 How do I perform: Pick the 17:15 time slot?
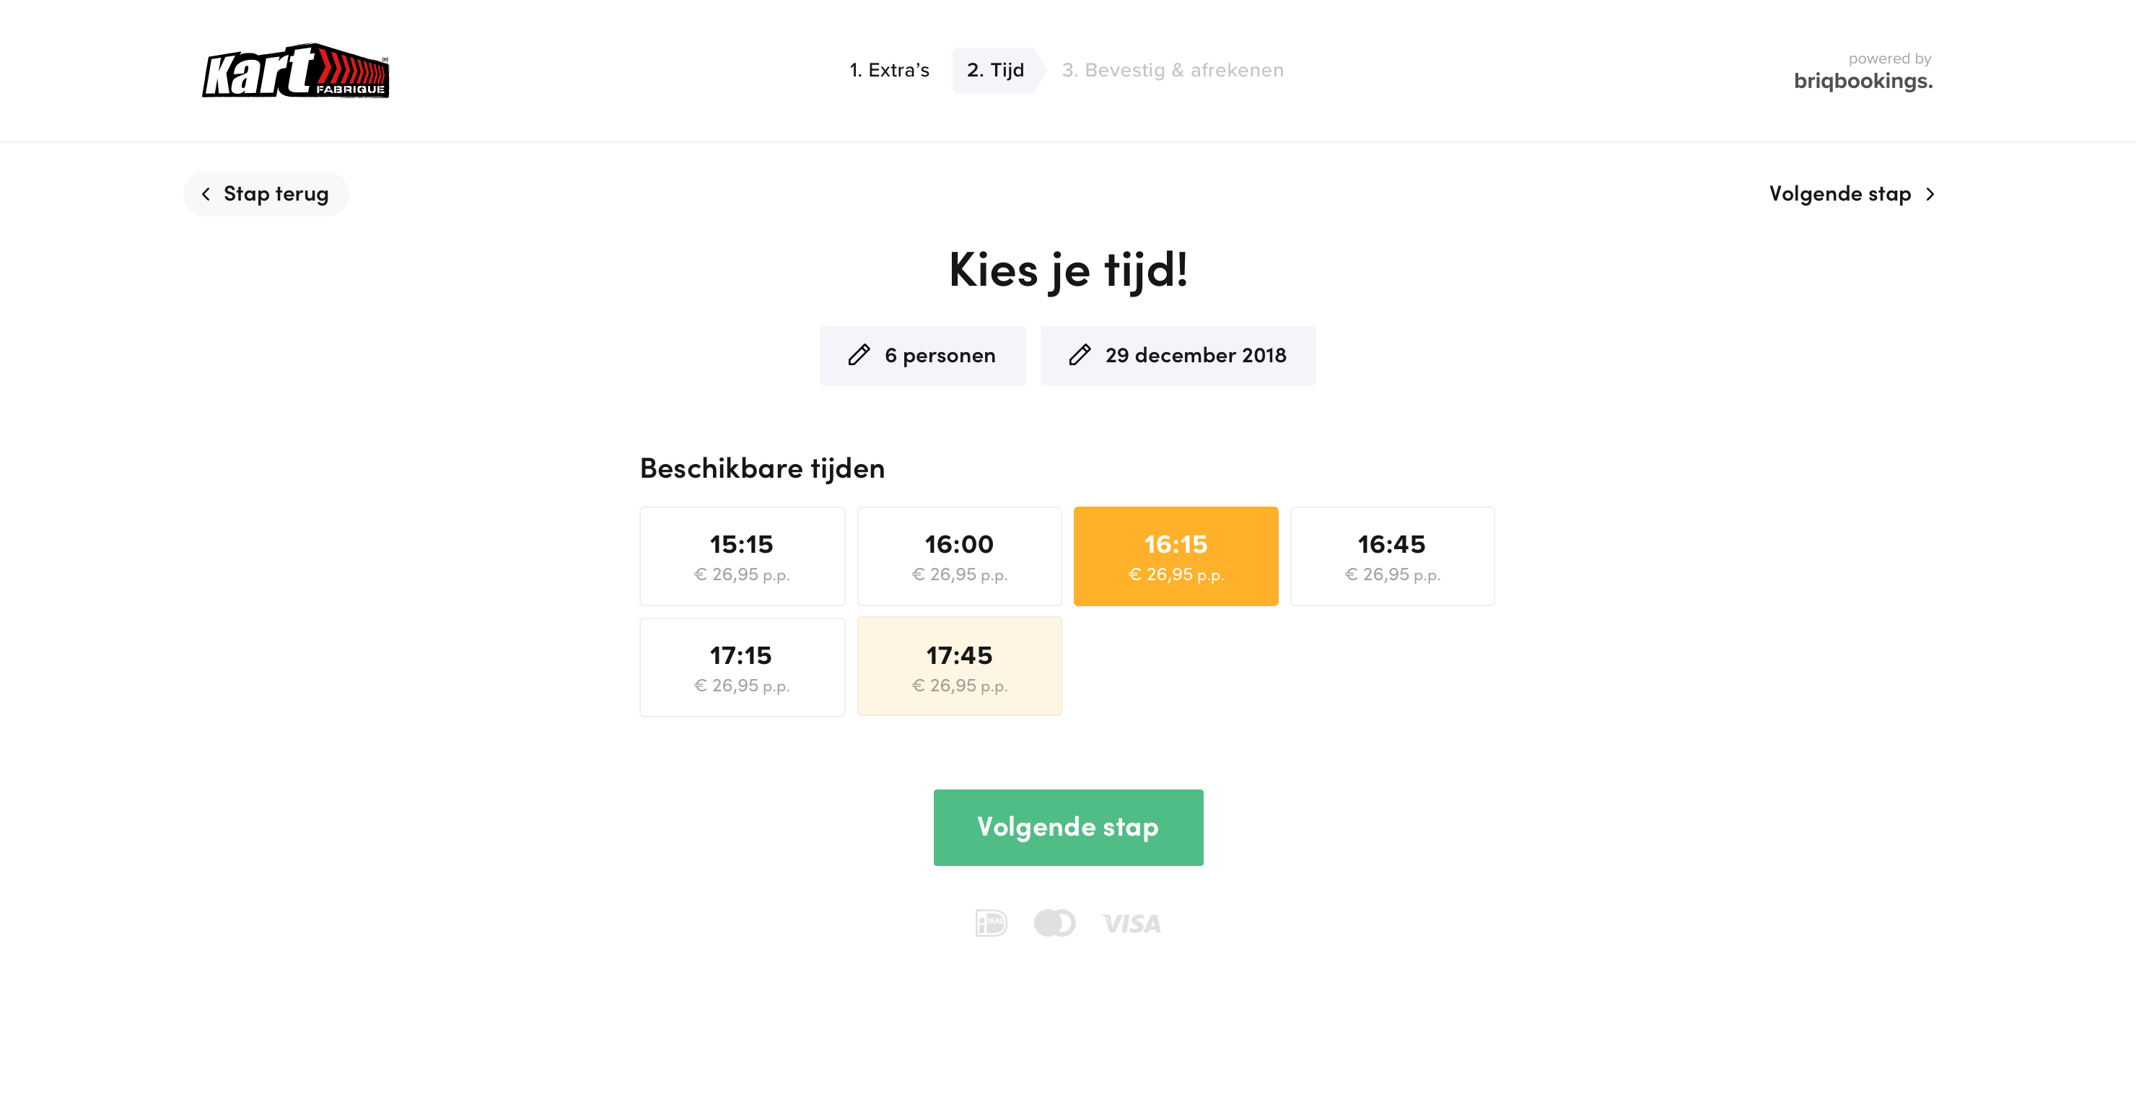coord(741,668)
